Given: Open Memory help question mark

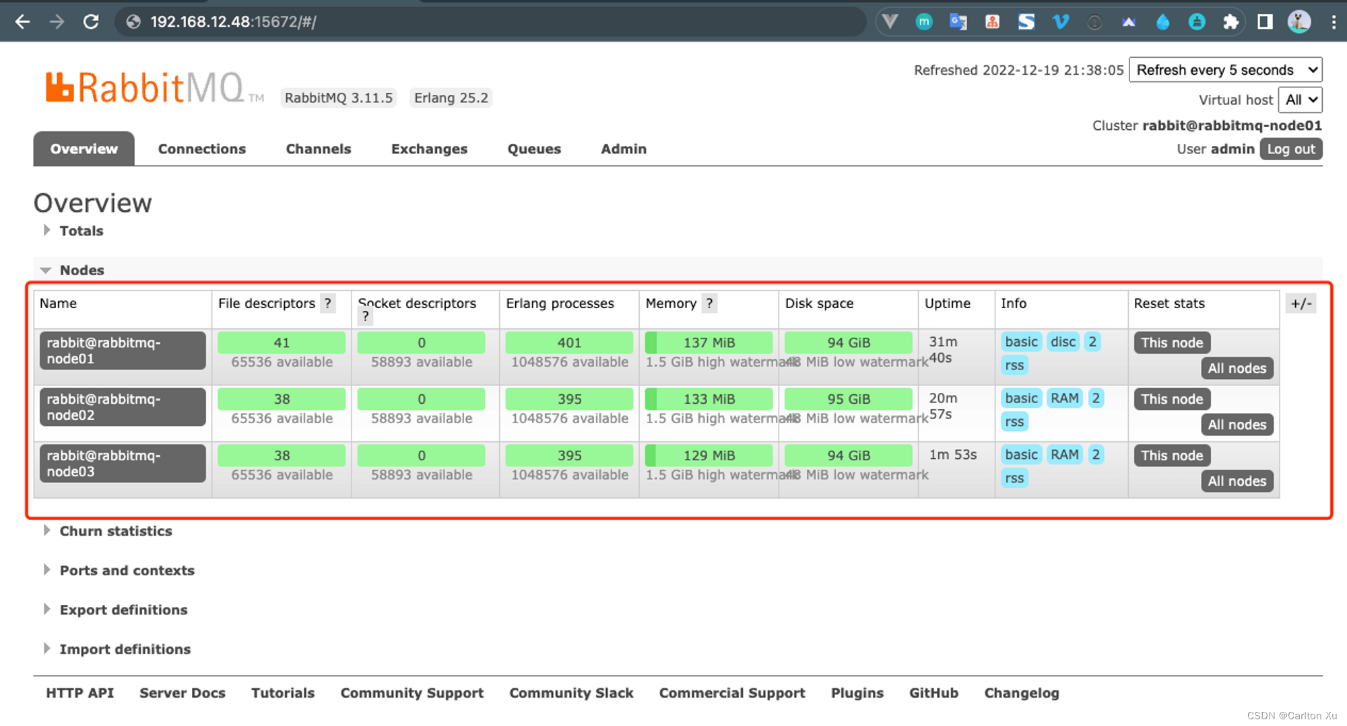Looking at the screenshot, I should [x=709, y=303].
